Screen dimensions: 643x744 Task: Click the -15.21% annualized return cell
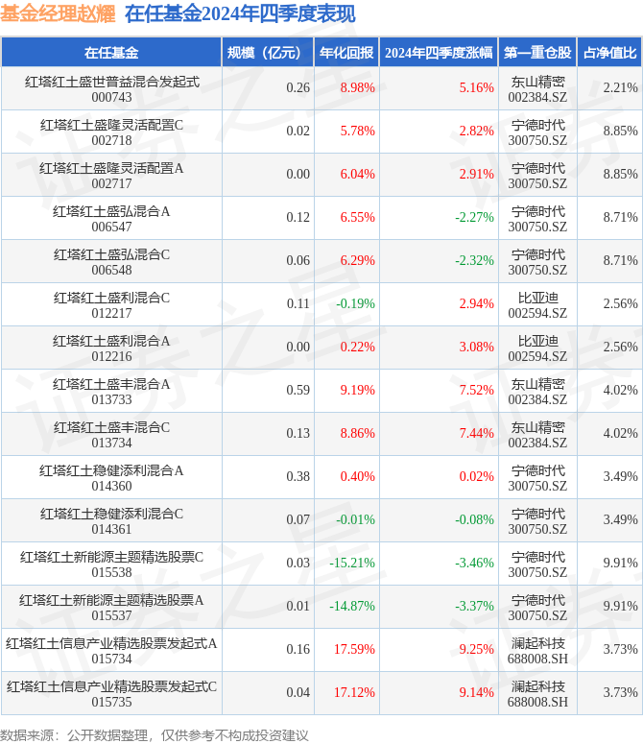[x=352, y=563]
